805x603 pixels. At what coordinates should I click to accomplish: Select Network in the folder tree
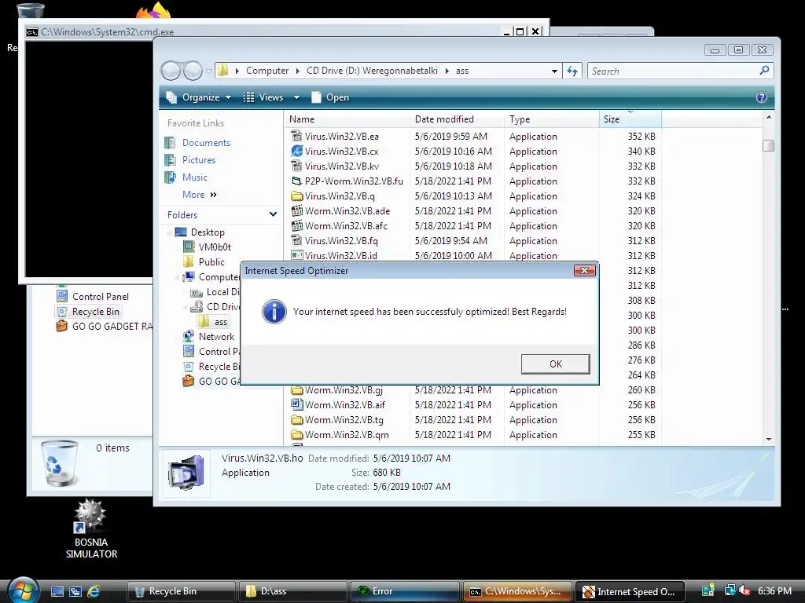click(x=216, y=337)
